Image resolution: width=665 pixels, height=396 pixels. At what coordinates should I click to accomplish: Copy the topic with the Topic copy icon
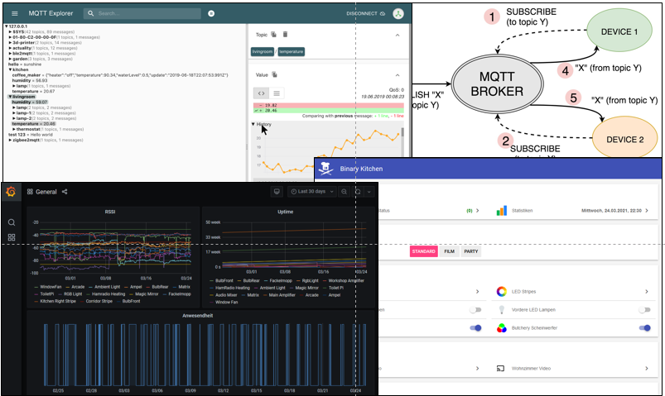(273, 34)
